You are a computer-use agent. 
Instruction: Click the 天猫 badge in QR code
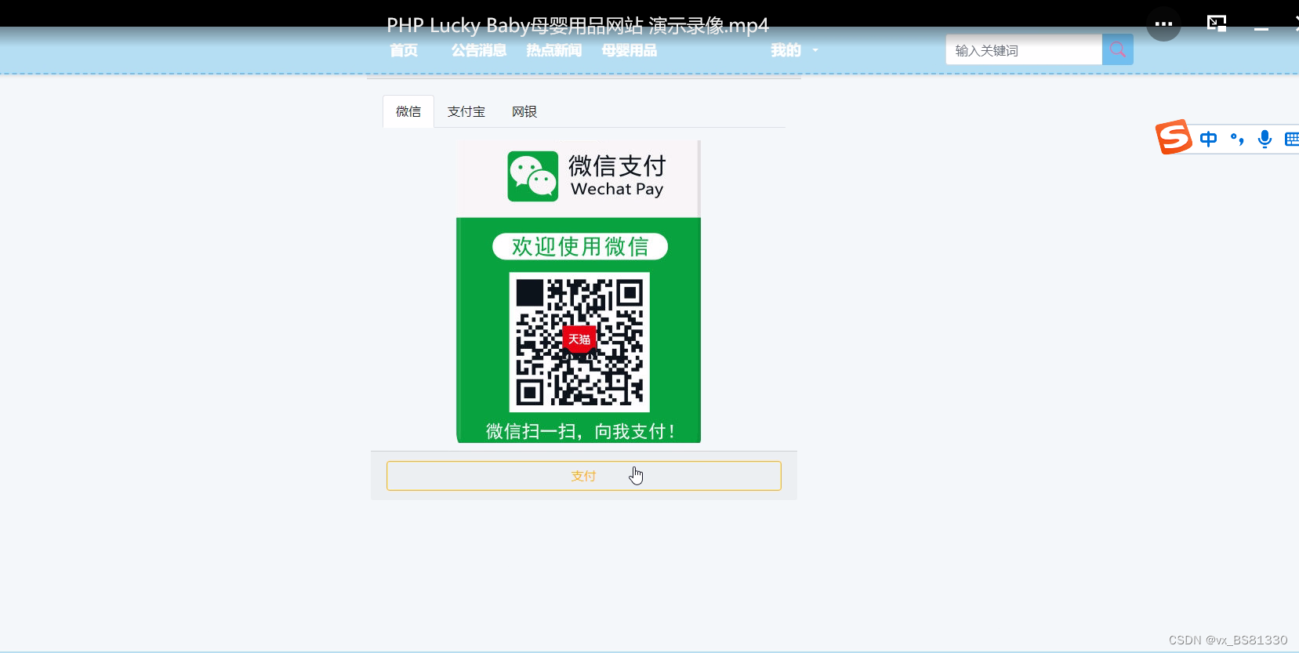579,339
